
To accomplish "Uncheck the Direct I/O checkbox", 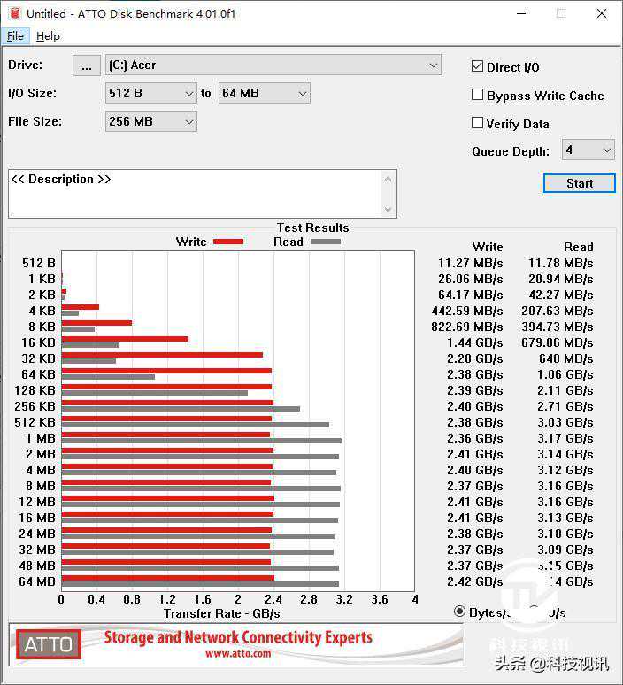I will click(x=478, y=67).
